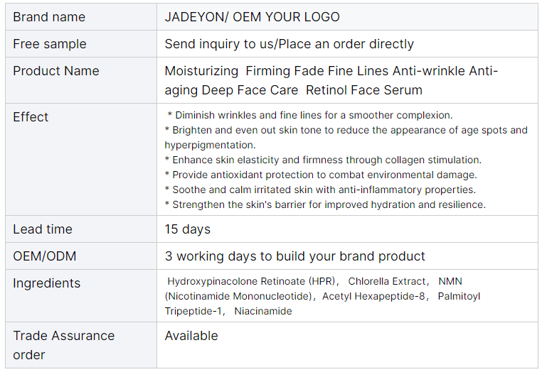This screenshot has height=372, width=542.
Task: Click the "Free sample" row label
Action: [x=50, y=44]
